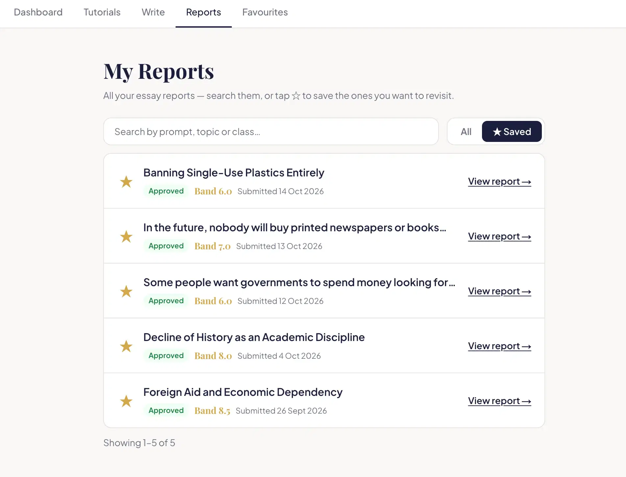
Task: Click the Approved badge on Foreign Aid report
Action: click(x=166, y=410)
